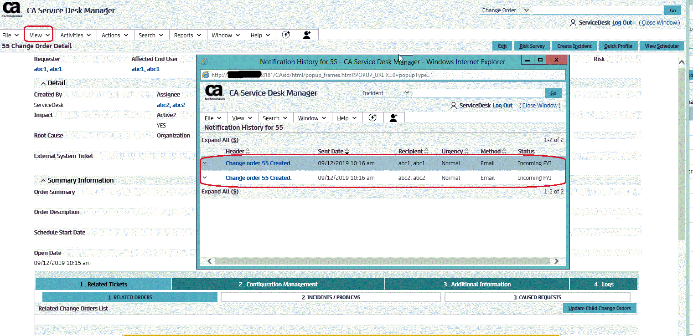
Task: Open first Change order 55 Created link
Action: 258,163
